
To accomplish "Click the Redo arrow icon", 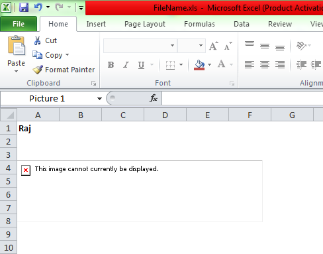I will tap(59, 7).
